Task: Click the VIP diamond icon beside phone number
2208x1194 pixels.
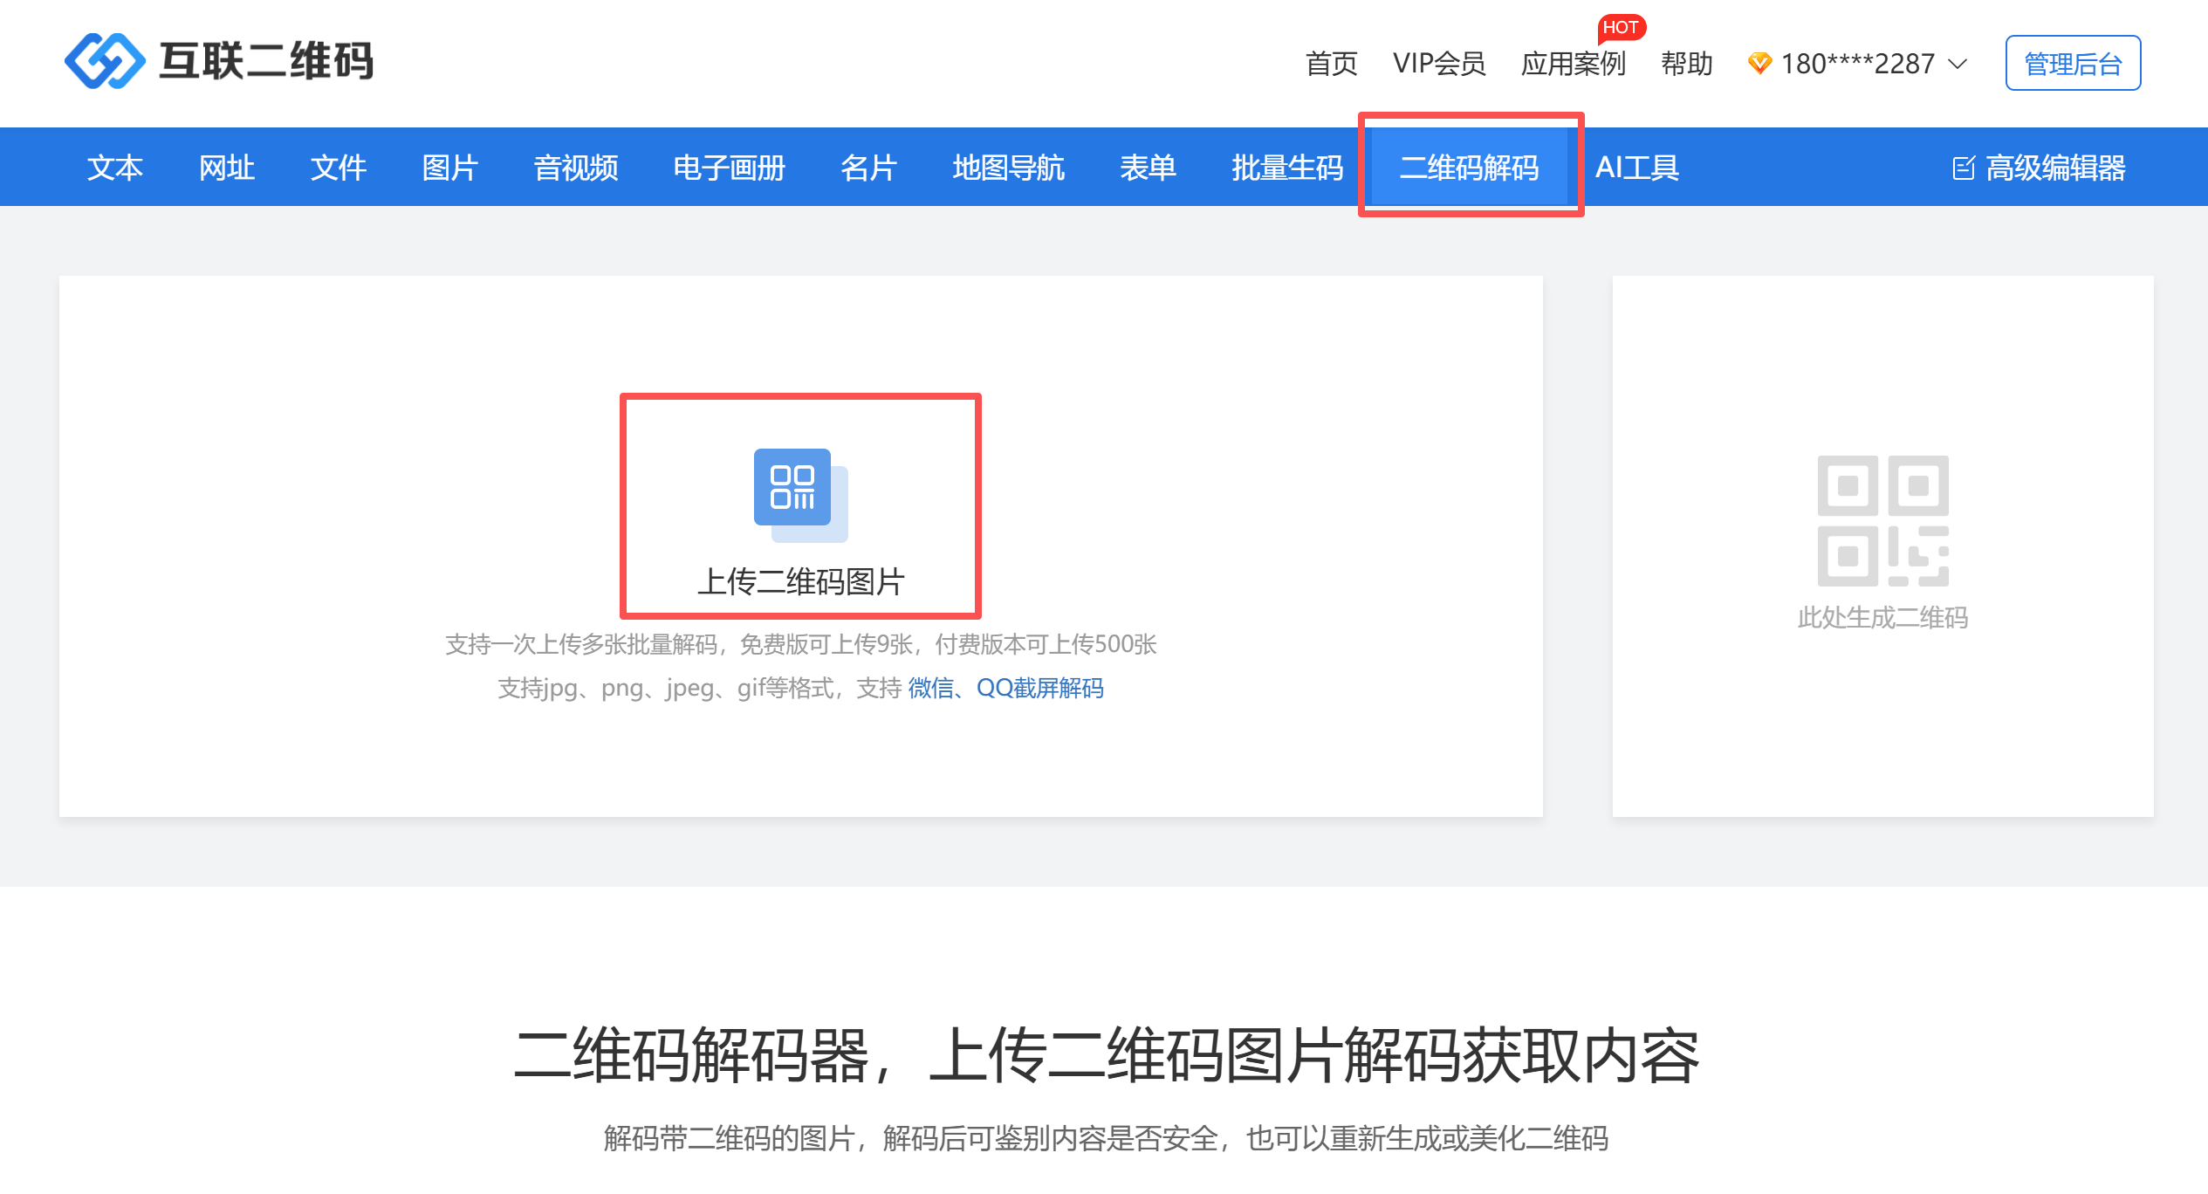Action: pos(1759,63)
